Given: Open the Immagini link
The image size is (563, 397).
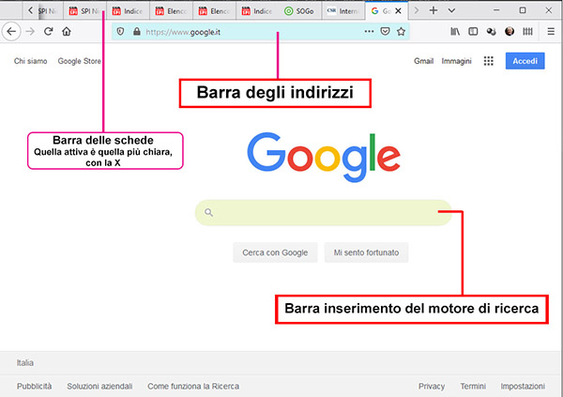Looking at the screenshot, I should pyautogui.click(x=456, y=61).
